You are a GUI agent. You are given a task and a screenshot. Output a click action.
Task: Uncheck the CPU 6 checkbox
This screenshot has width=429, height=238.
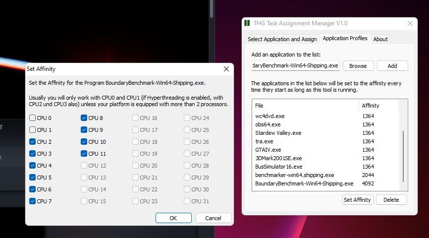(32, 189)
